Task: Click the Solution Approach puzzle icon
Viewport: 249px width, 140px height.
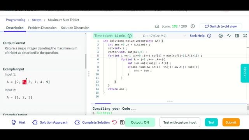Action: [x=35, y=122]
